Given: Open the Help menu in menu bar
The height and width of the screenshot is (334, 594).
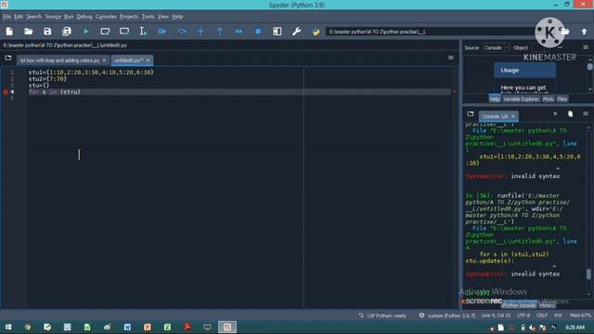Looking at the screenshot, I should tap(177, 17).
